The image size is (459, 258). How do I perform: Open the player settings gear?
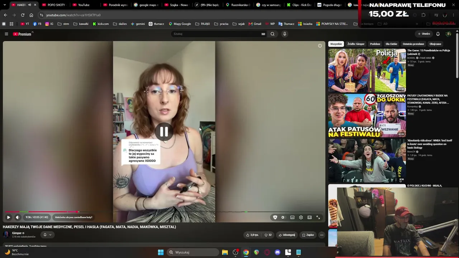tap(301, 217)
